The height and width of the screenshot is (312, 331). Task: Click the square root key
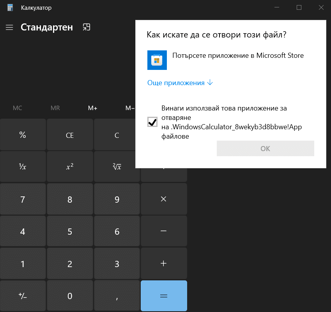pos(117,167)
